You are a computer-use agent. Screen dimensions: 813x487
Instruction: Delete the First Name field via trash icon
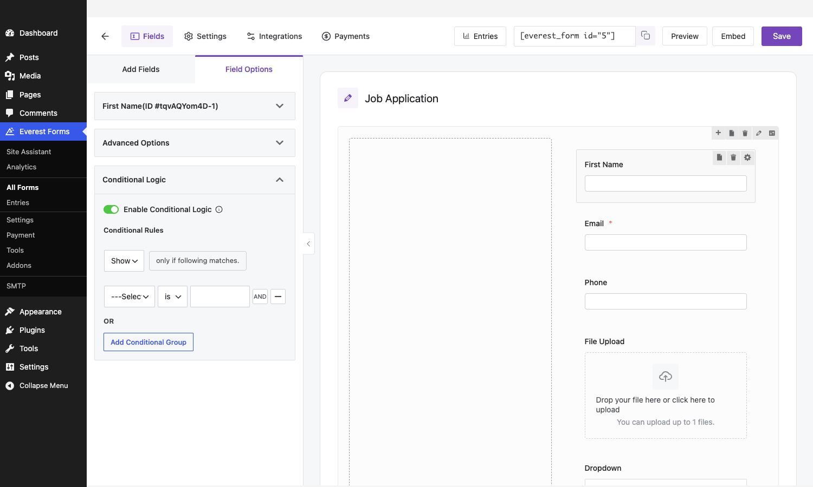click(x=733, y=157)
